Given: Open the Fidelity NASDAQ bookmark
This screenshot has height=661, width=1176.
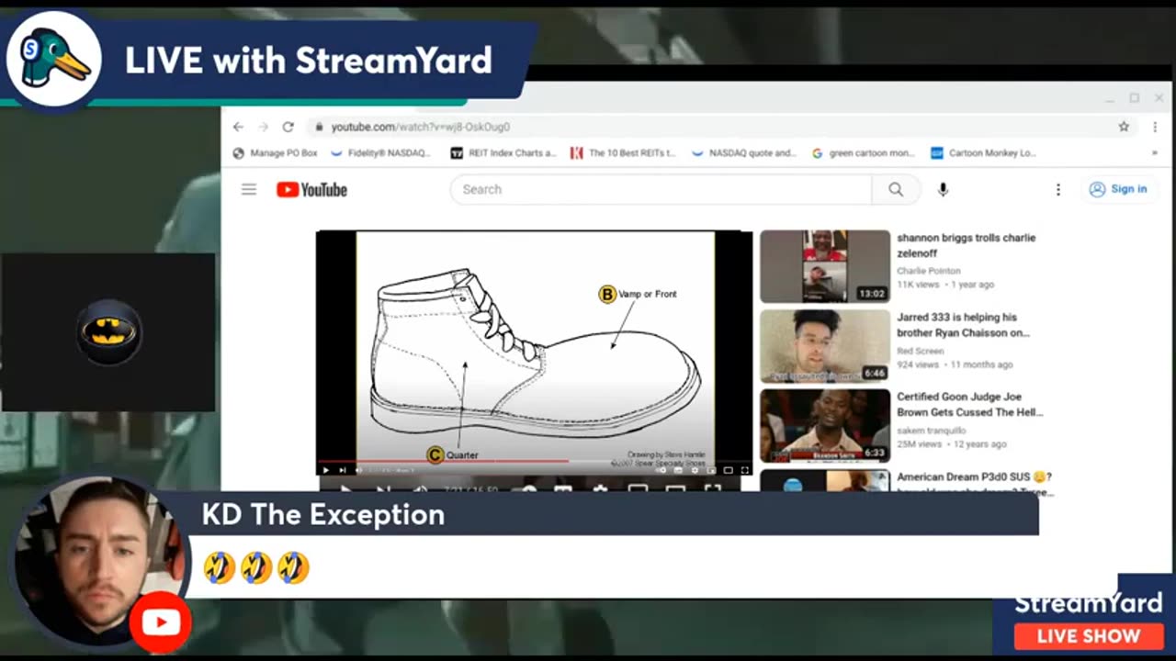Looking at the screenshot, I should (380, 153).
